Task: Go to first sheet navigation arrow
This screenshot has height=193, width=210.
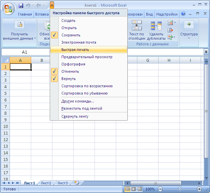Action: click(4, 183)
